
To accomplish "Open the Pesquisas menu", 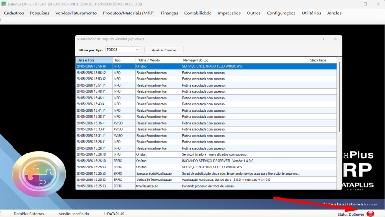I will pyautogui.click(x=39, y=13).
